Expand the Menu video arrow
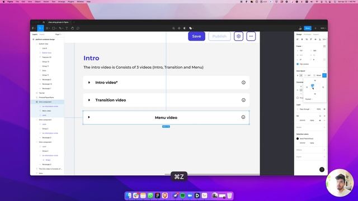This screenshot has width=358, height=201. coord(89,117)
